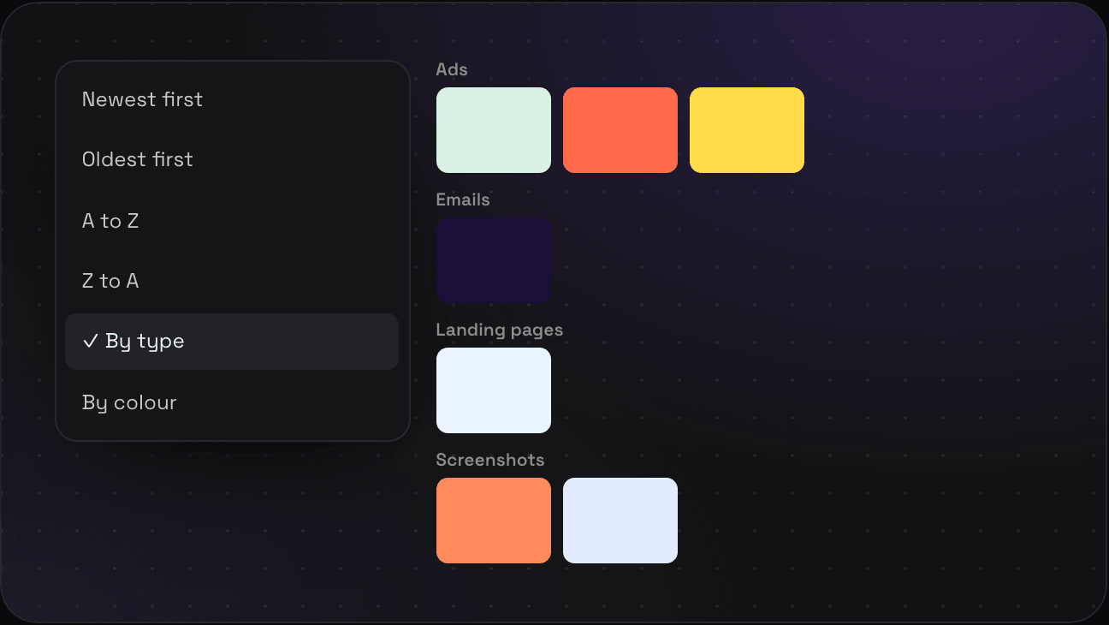Open the light blue Screenshots thumbnail
The width and height of the screenshot is (1109, 625).
tap(620, 521)
